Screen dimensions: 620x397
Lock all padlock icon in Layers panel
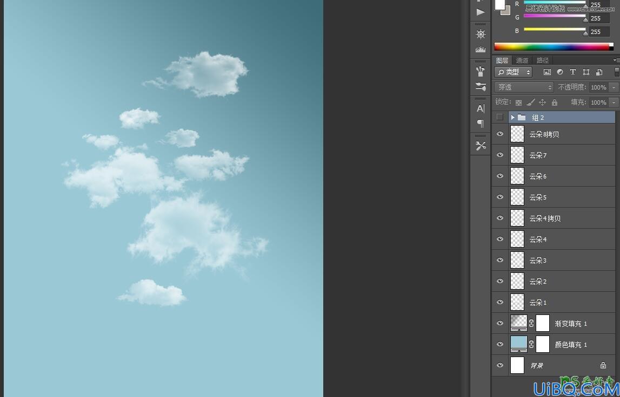click(x=555, y=102)
